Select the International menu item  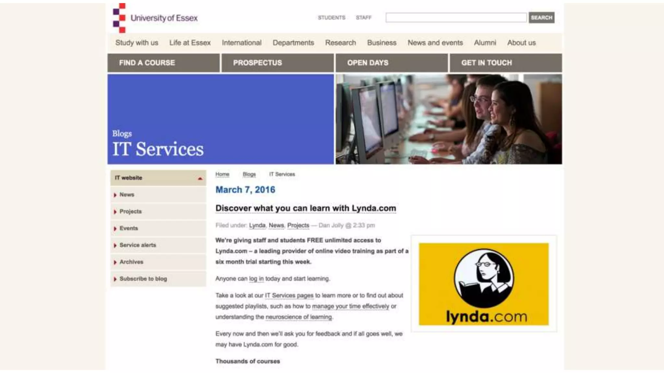tap(242, 43)
